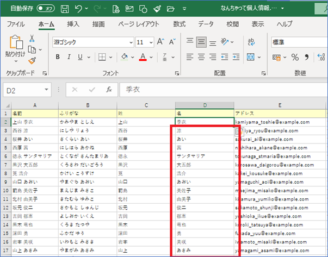Image resolution: width=328 pixels, height=257 pixels.
Task: Open the 標準 number format dropdown
Action: tap(299, 42)
